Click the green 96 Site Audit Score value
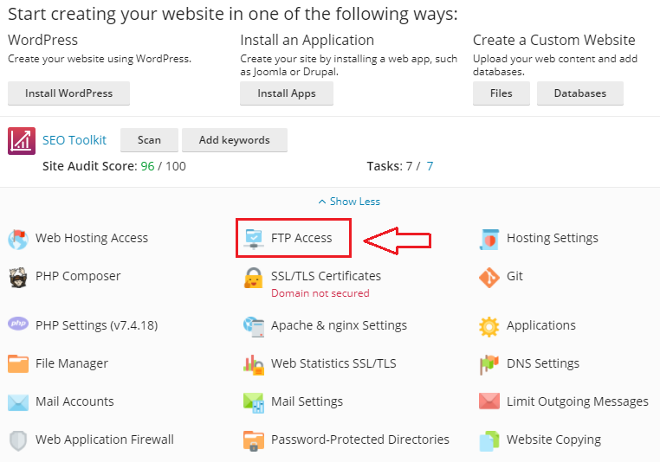Viewport: 660px width, 462px height. 148,166
